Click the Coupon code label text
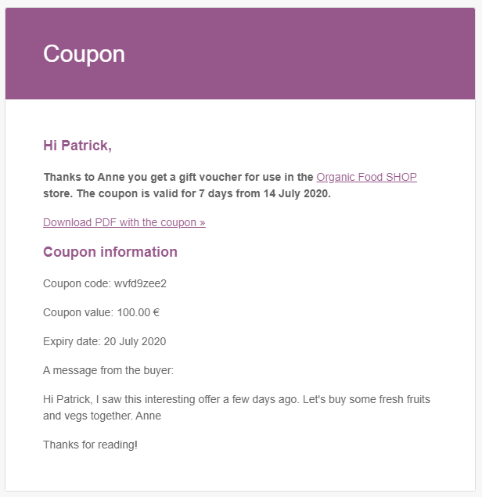 77,283
